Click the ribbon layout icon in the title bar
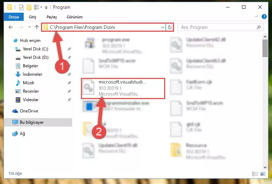Viewport: 272px width, 184px height. pos(36,7)
